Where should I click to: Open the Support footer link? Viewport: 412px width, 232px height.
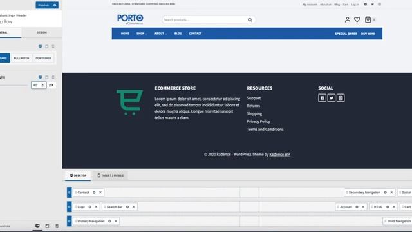point(254,98)
